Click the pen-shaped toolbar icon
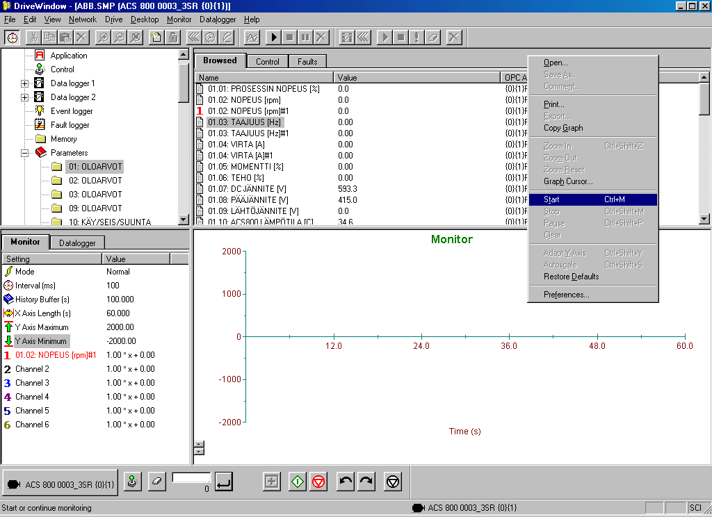The width and height of the screenshot is (712, 517). 227,38
